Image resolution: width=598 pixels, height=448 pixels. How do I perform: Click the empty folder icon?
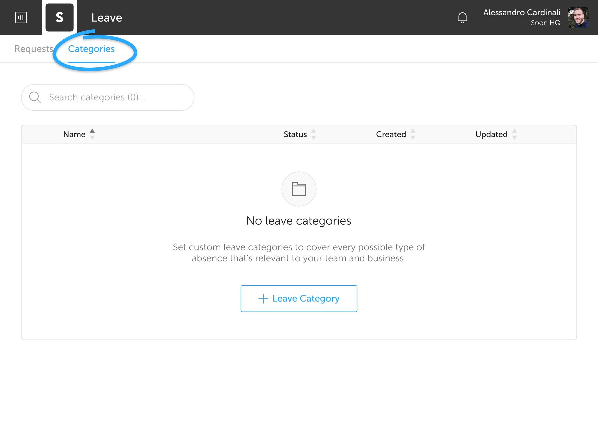[299, 189]
